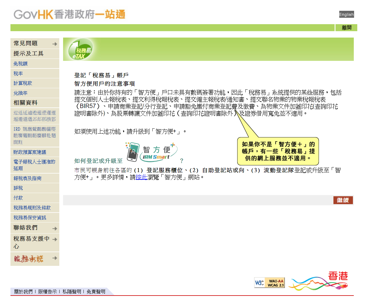Open the 稅務易保安資訊 sidebar link
The image size is (366, 297).
coord(30,218)
